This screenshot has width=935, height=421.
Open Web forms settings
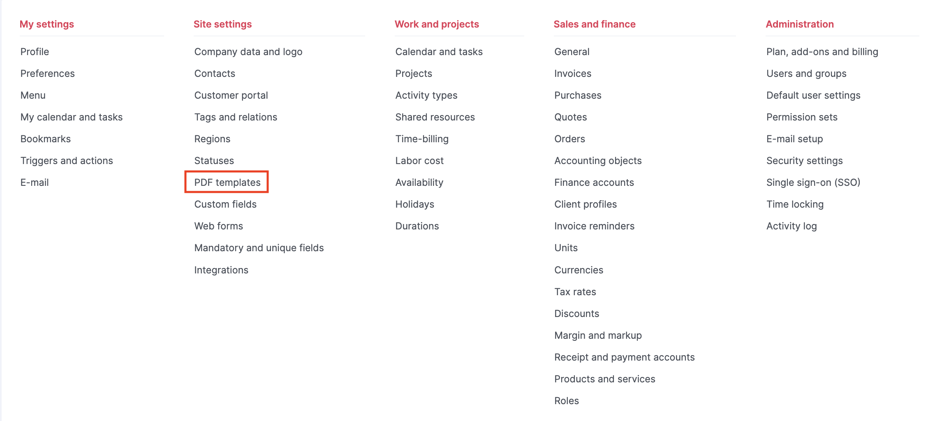218,226
